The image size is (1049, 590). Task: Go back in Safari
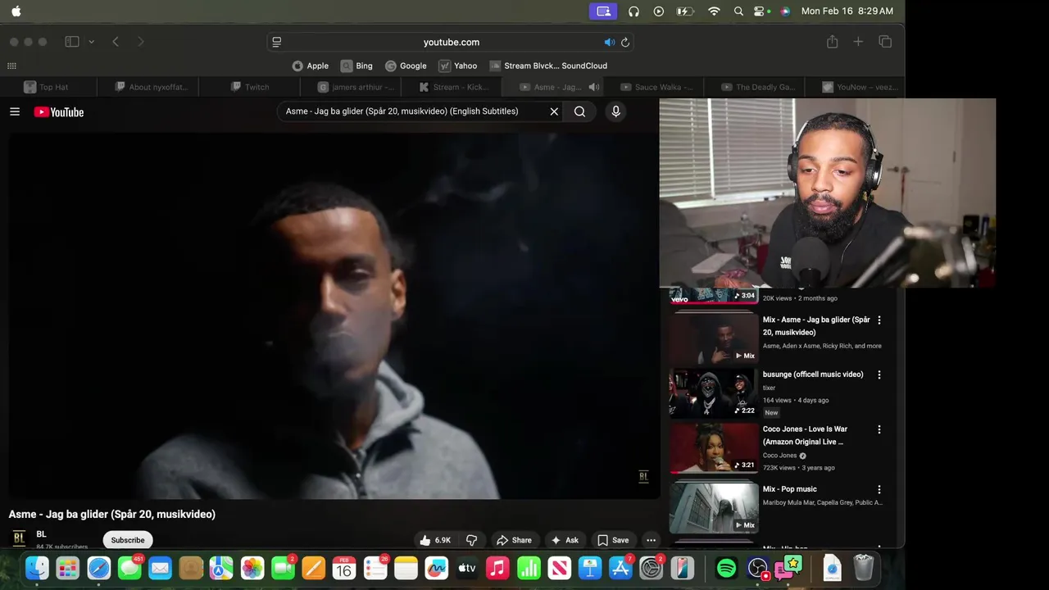pyautogui.click(x=116, y=42)
